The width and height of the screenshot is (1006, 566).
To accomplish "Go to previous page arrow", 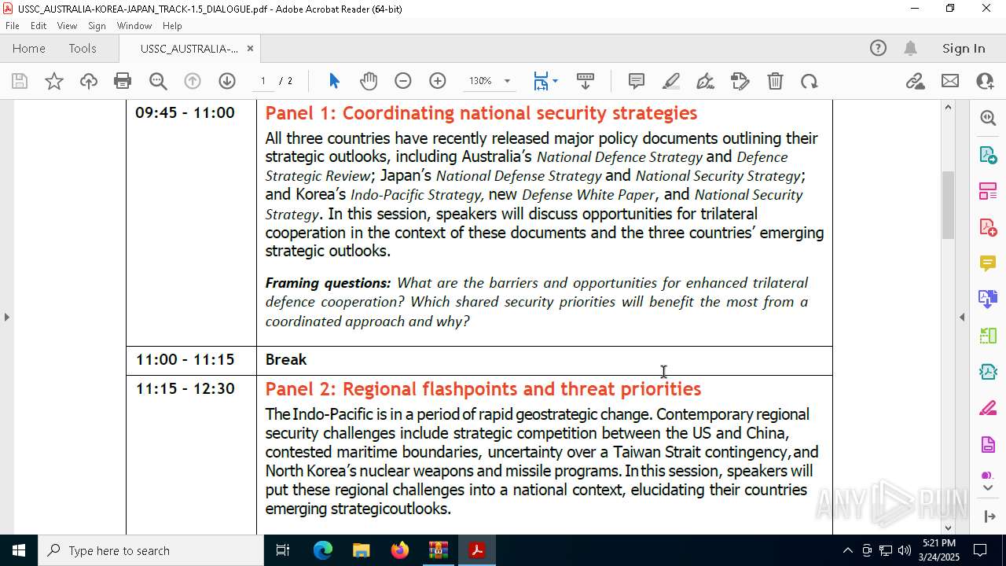I will pyautogui.click(x=193, y=81).
